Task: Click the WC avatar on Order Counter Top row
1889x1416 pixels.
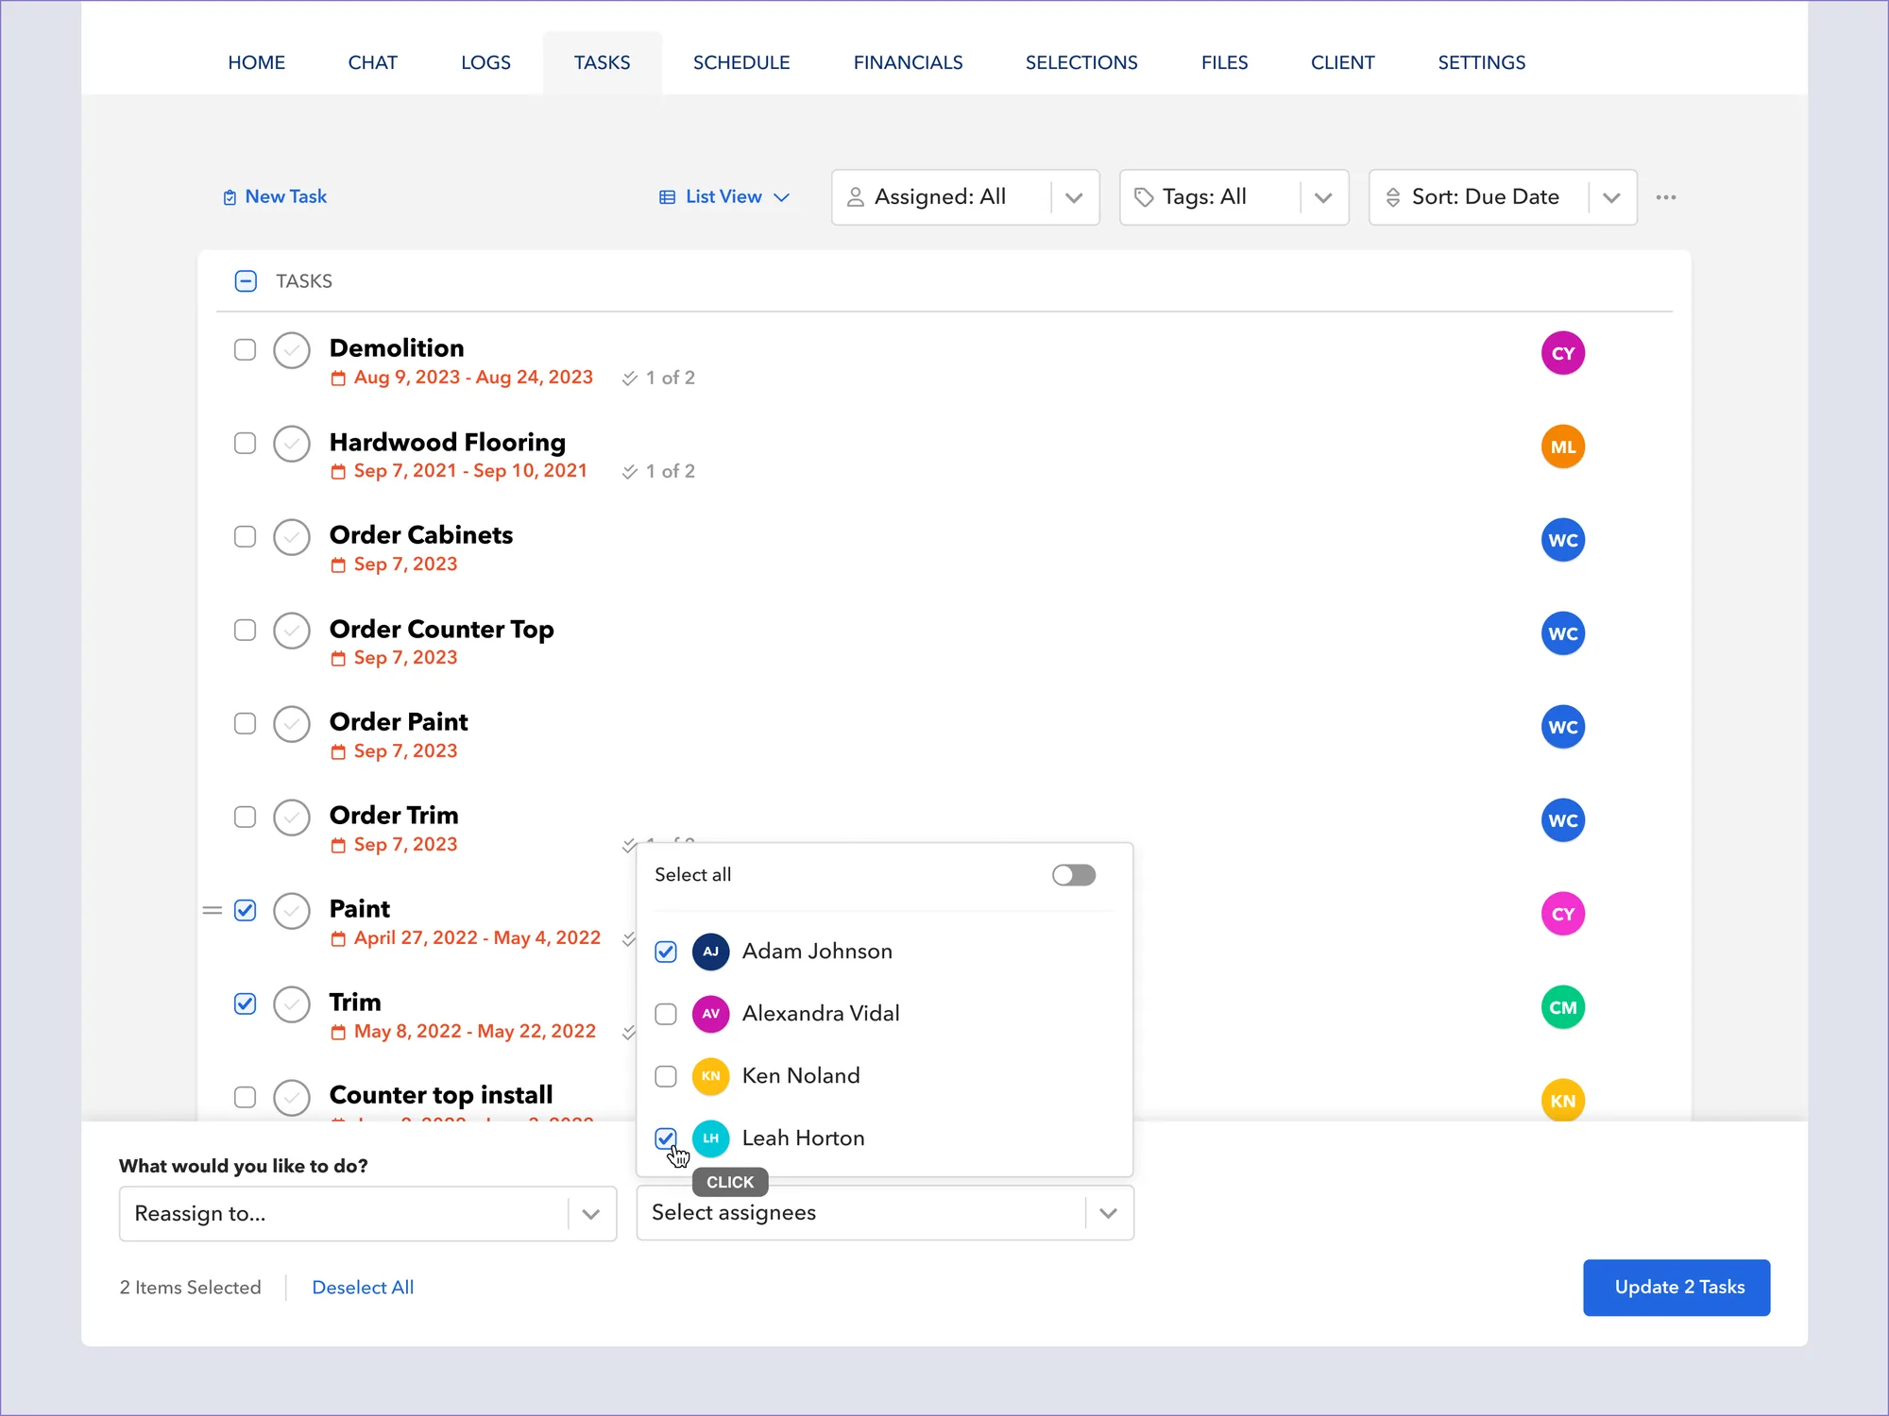Action: pos(1562,633)
